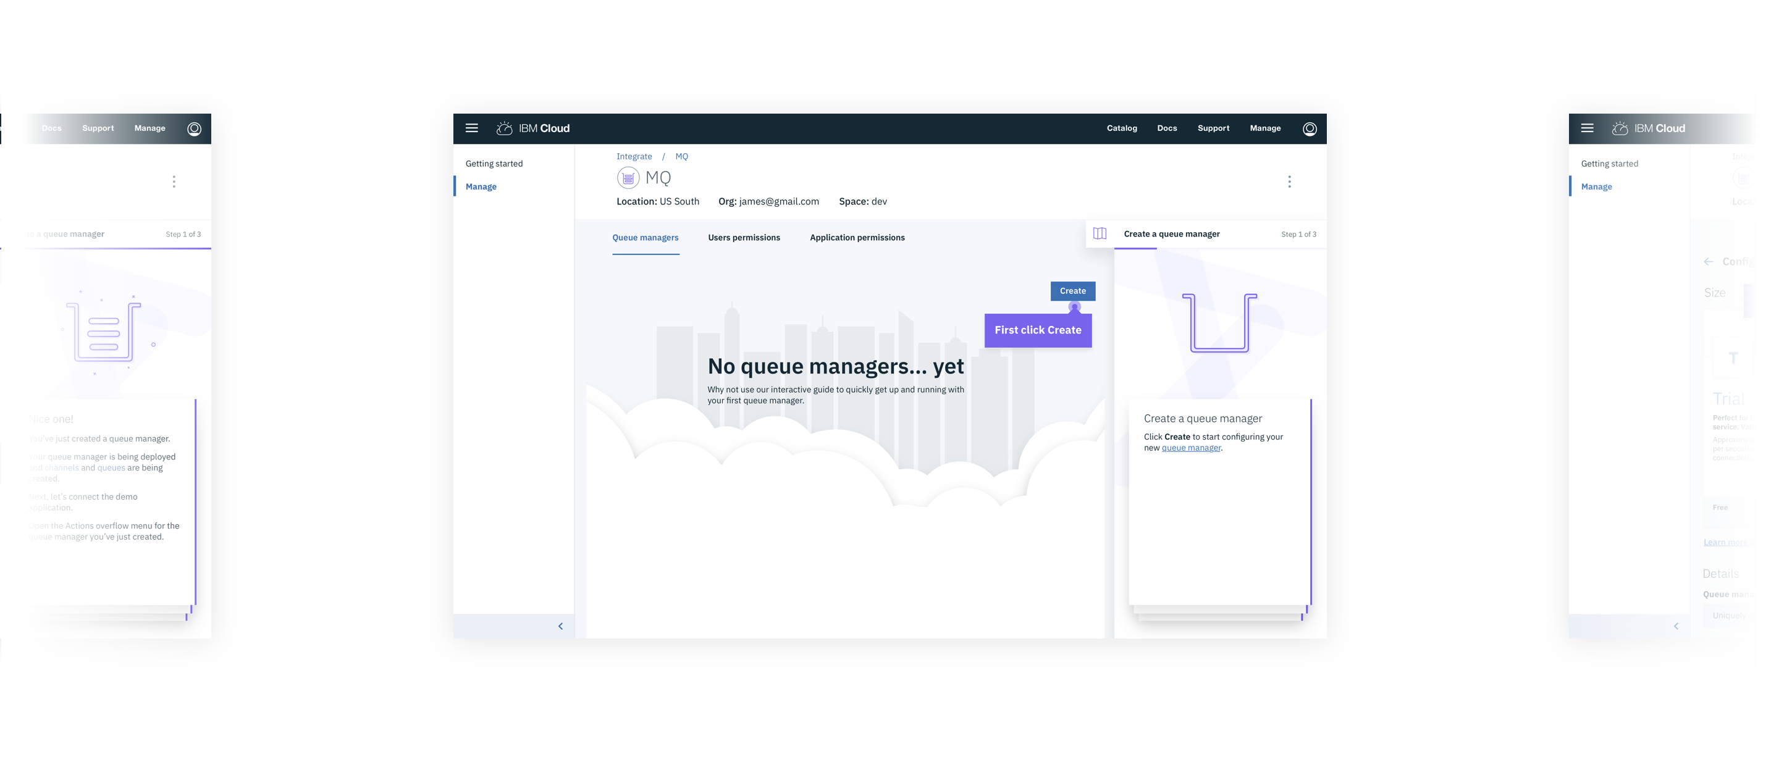Viewport: 1779px width, 762px height.
Task: Switch to the Users permissions tab
Action: click(x=744, y=238)
